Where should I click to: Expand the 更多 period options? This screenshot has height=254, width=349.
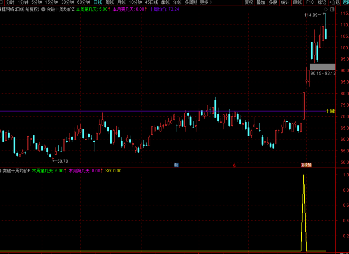tap(206, 2)
